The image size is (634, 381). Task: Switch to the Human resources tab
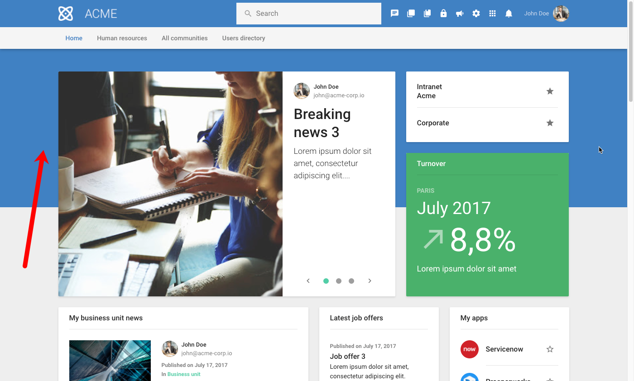[x=122, y=38]
